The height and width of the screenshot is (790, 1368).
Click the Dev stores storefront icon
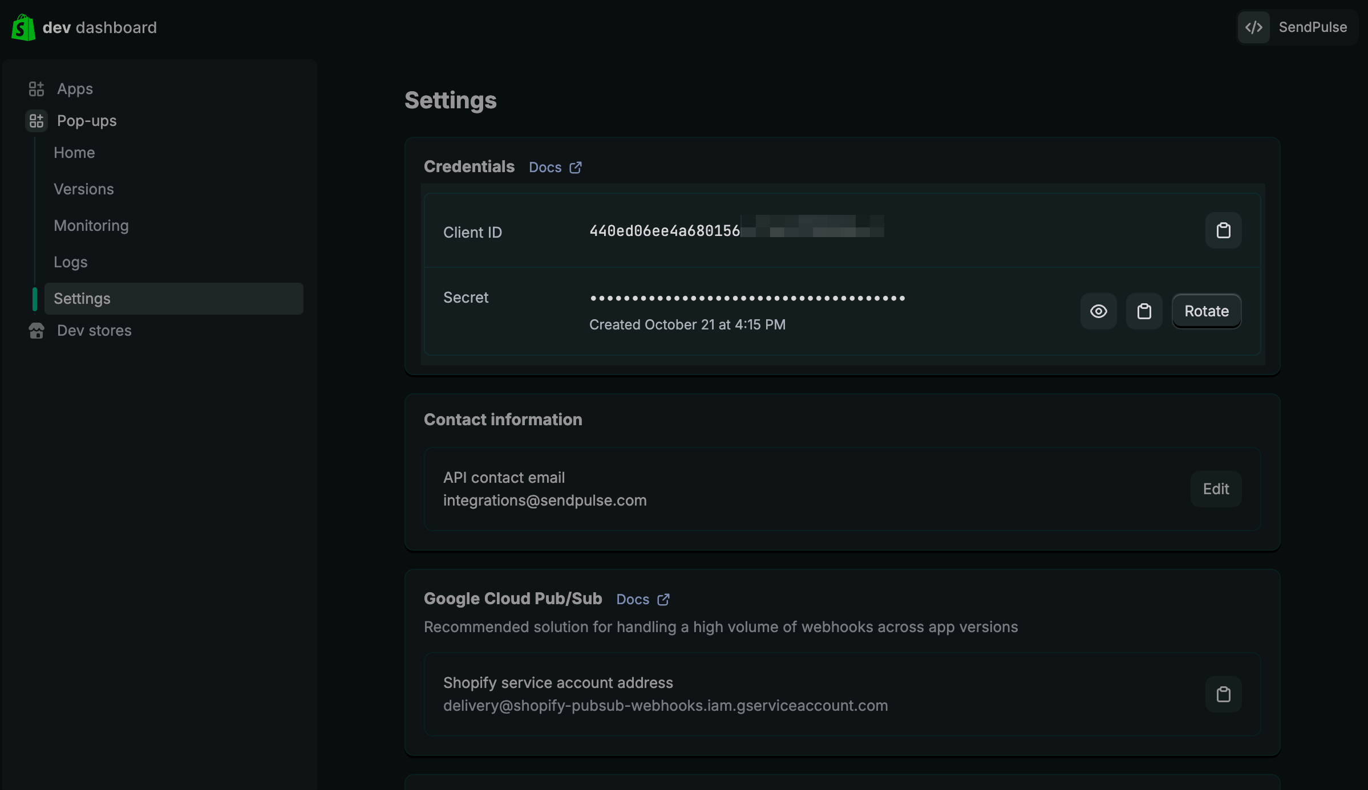[37, 331]
